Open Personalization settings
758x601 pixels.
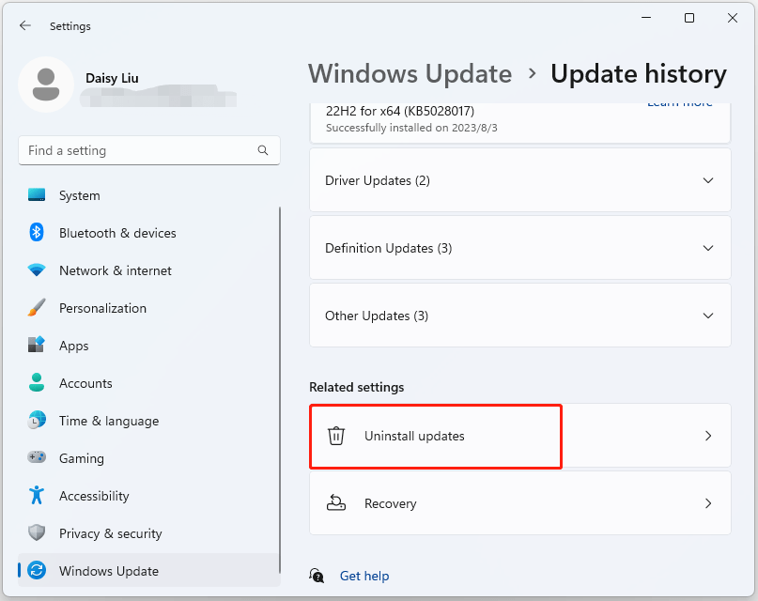36,308
